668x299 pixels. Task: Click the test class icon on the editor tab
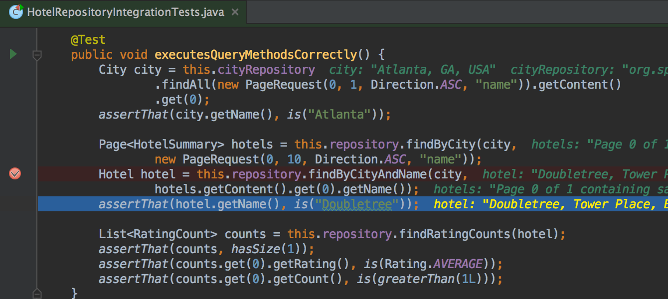pyautogui.click(x=16, y=12)
